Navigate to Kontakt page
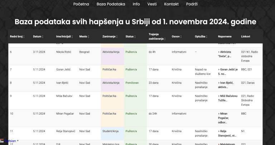275x145 pixels. (x=171, y=4)
